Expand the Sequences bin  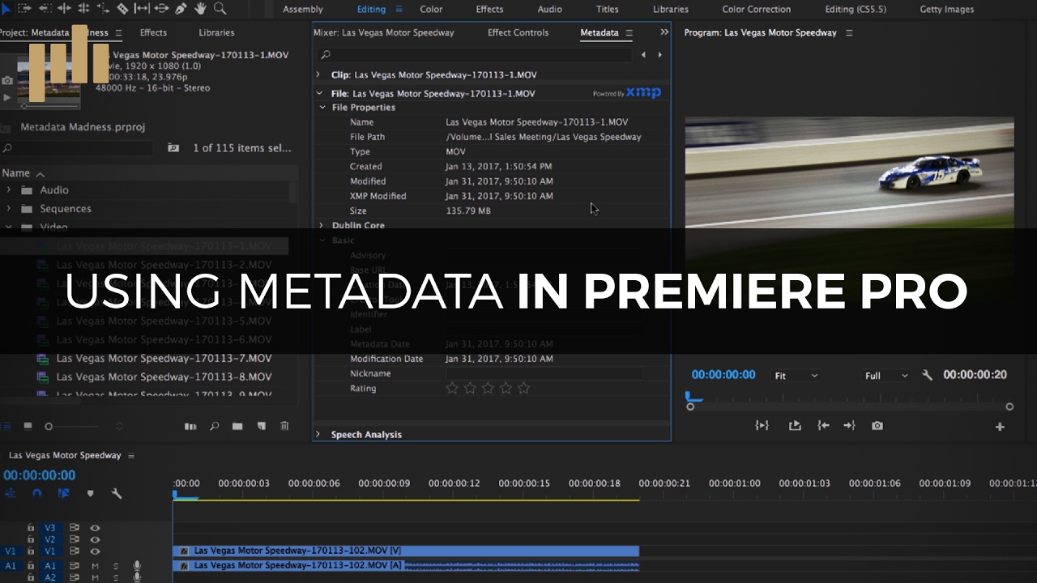click(x=8, y=208)
